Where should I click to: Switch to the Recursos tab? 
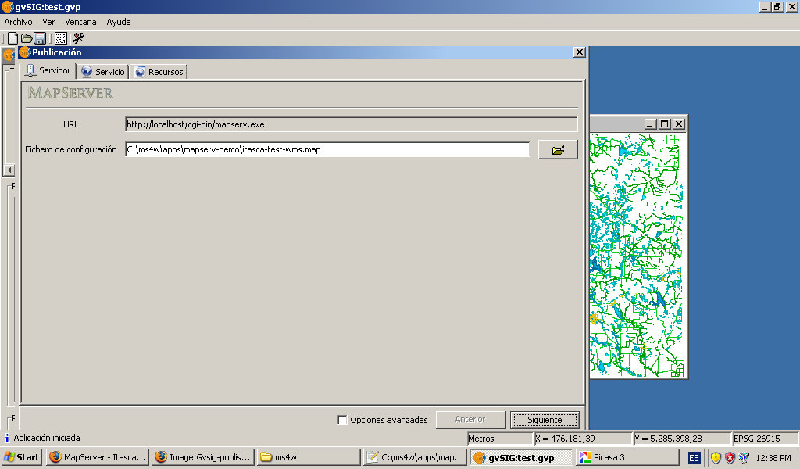coord(159,72)
